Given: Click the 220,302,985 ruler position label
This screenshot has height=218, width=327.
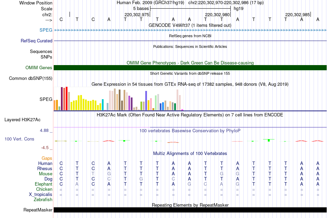Looking at the screenshot, I should [298, 14].
